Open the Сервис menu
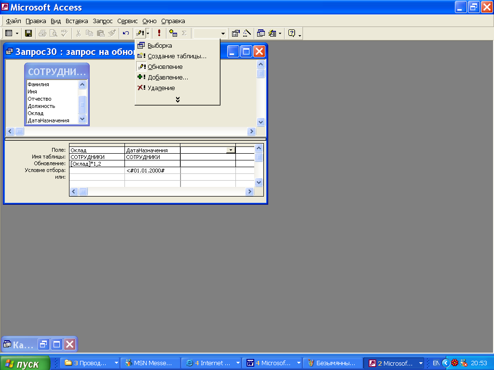 (127, 21)
